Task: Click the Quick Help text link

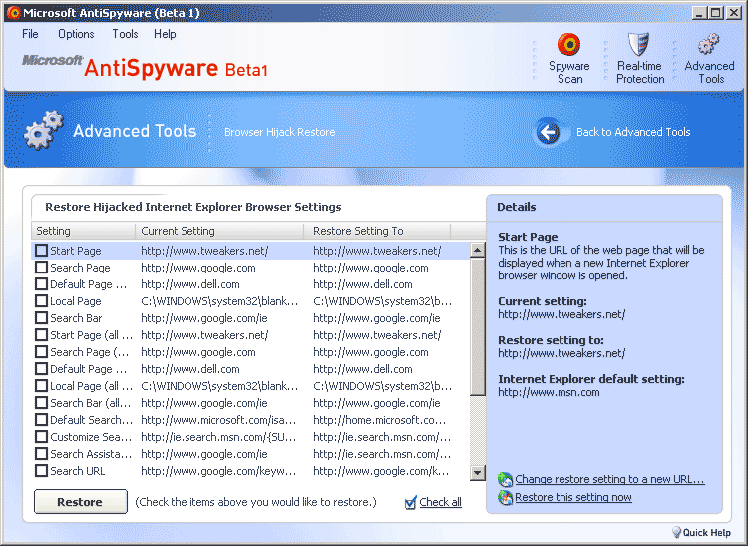Action: (x=706, y=533)
